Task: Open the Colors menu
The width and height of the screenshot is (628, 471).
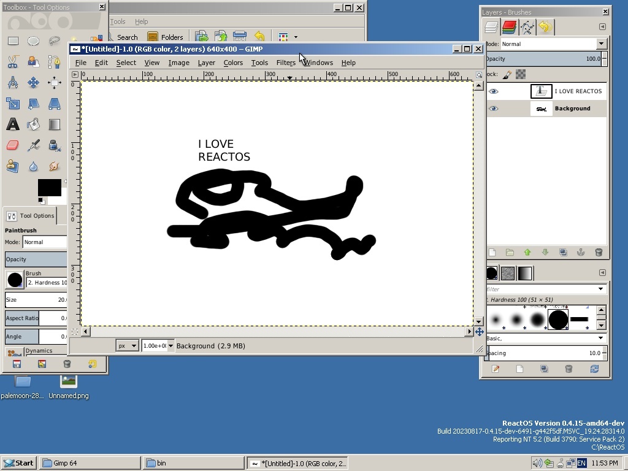Action: click(x=233, y=63)
